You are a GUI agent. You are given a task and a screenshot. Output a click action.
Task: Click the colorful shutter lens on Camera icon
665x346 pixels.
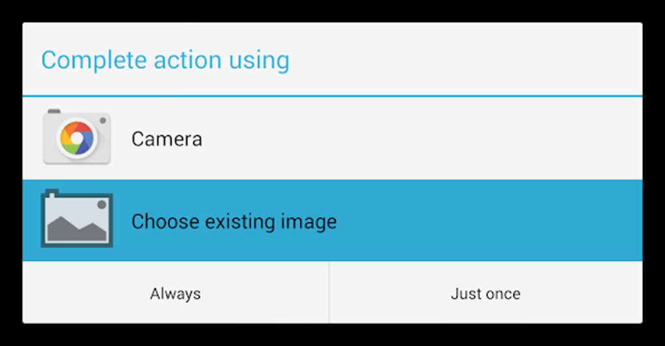point(76,137)
